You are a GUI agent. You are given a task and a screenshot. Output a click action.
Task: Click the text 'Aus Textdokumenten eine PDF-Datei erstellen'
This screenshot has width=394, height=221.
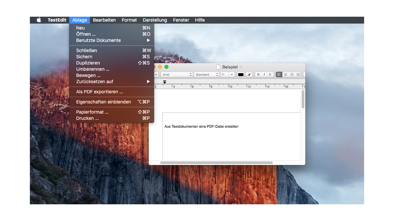pos(201,126)
